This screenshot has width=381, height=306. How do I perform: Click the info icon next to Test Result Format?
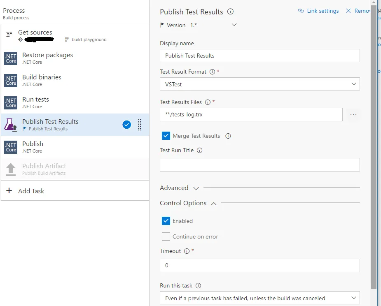click(212, 72)
